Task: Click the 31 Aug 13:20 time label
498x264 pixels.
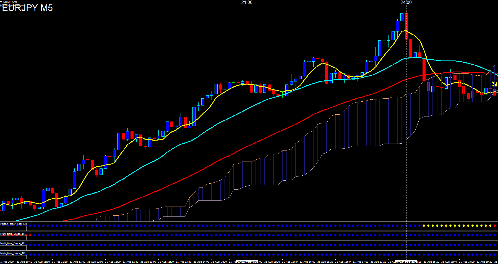Action: (x=166, y=262)
